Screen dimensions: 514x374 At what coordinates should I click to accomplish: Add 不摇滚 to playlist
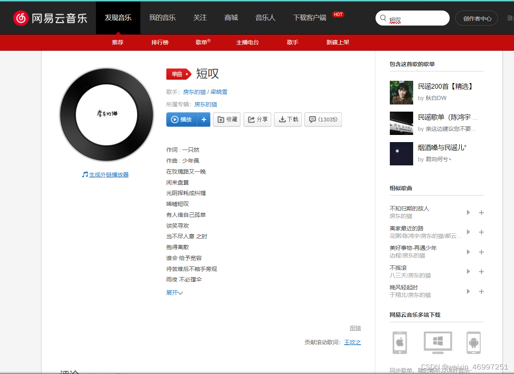[481, 271]
